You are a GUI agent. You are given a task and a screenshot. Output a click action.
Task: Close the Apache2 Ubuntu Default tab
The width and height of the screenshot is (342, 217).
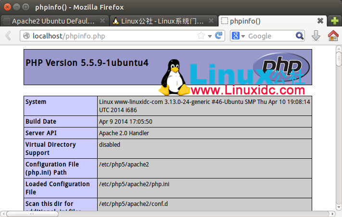click(x=102, y=21)
